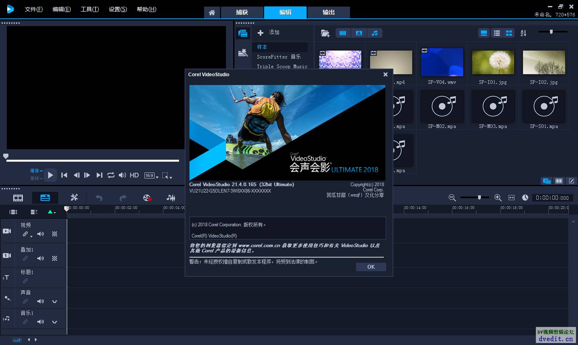Hide titles in library thumbnail view
Image resolution: width=578 pixels, height=345 pixels.
pos(484,33)
